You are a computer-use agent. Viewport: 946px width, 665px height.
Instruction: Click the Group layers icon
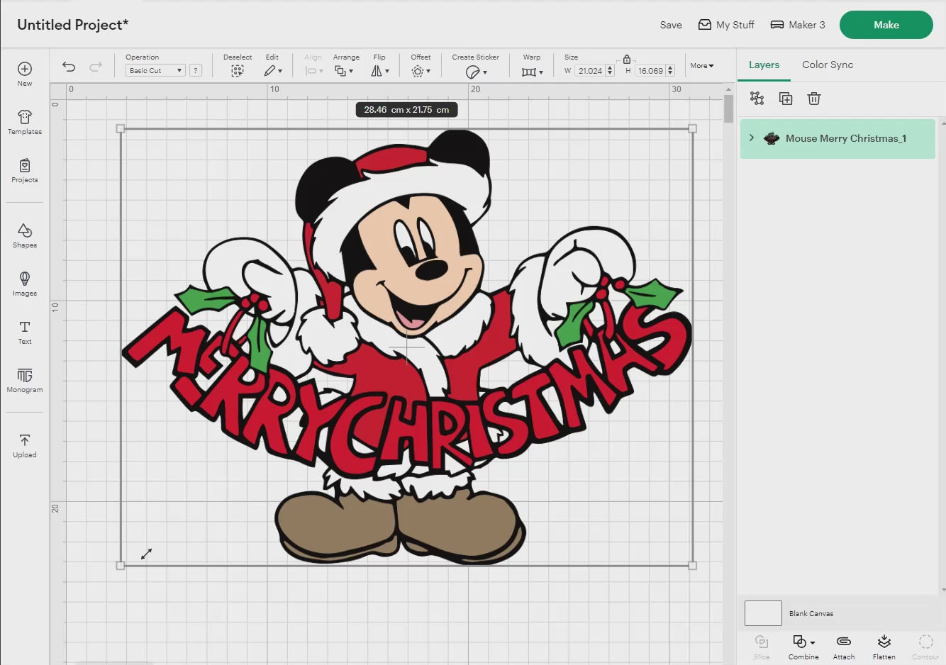757,99
